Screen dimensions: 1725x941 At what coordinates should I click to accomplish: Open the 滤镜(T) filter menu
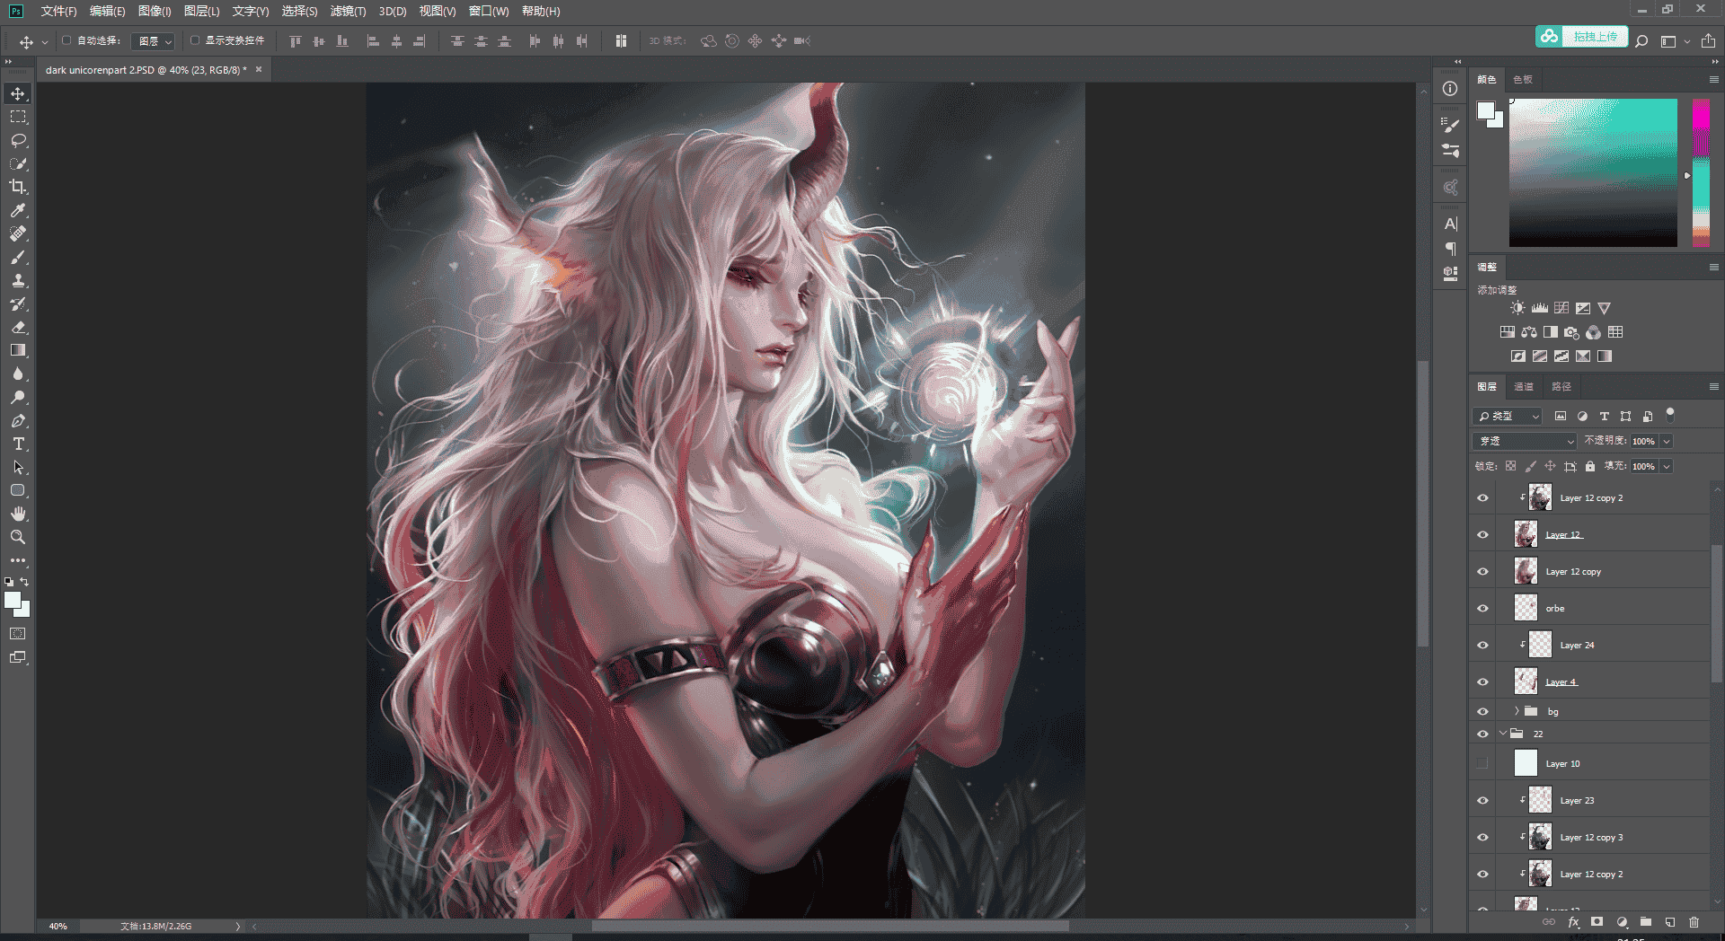click(348, 12)
